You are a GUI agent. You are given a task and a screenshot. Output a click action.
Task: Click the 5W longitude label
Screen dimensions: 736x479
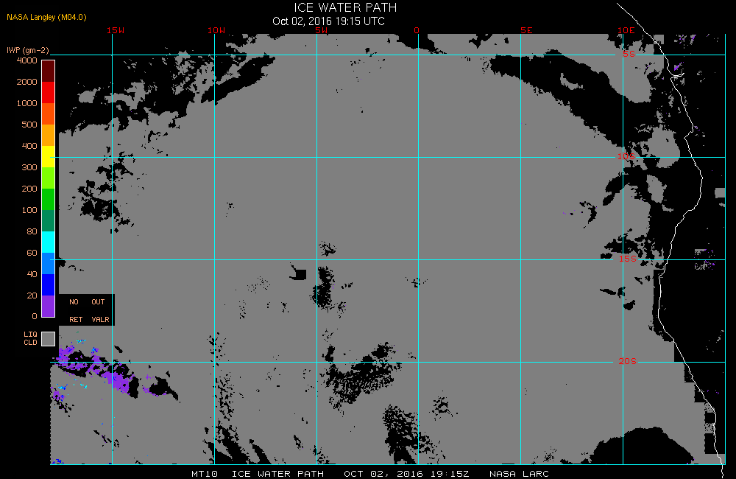322,30
